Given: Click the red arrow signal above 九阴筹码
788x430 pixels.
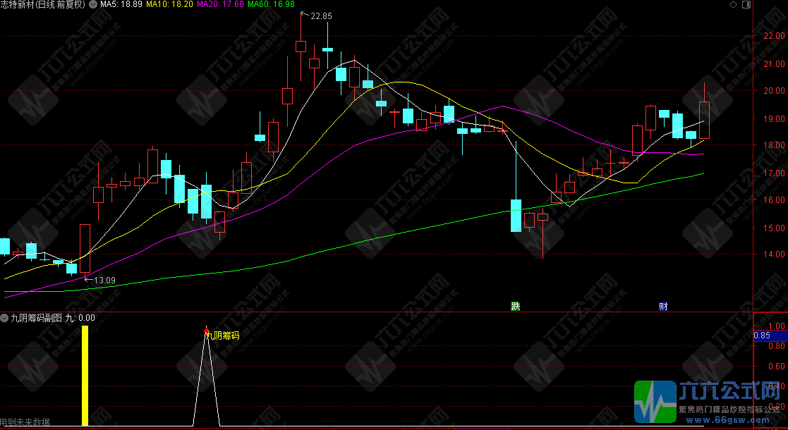Looking at the screenshot, I should point(206,328).
